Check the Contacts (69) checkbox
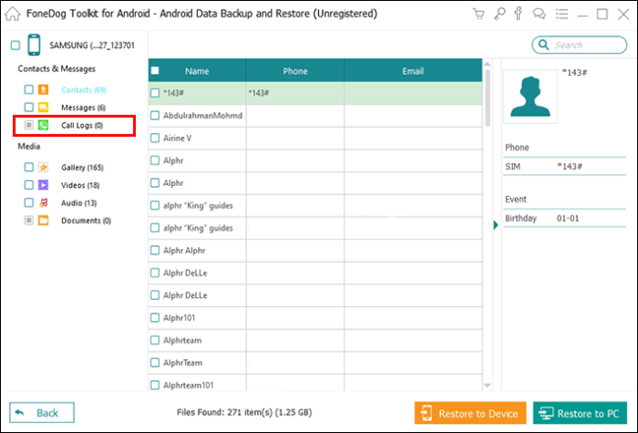This screenshot has height=433, width=638. pyautogui.click(x=29, y=90)
